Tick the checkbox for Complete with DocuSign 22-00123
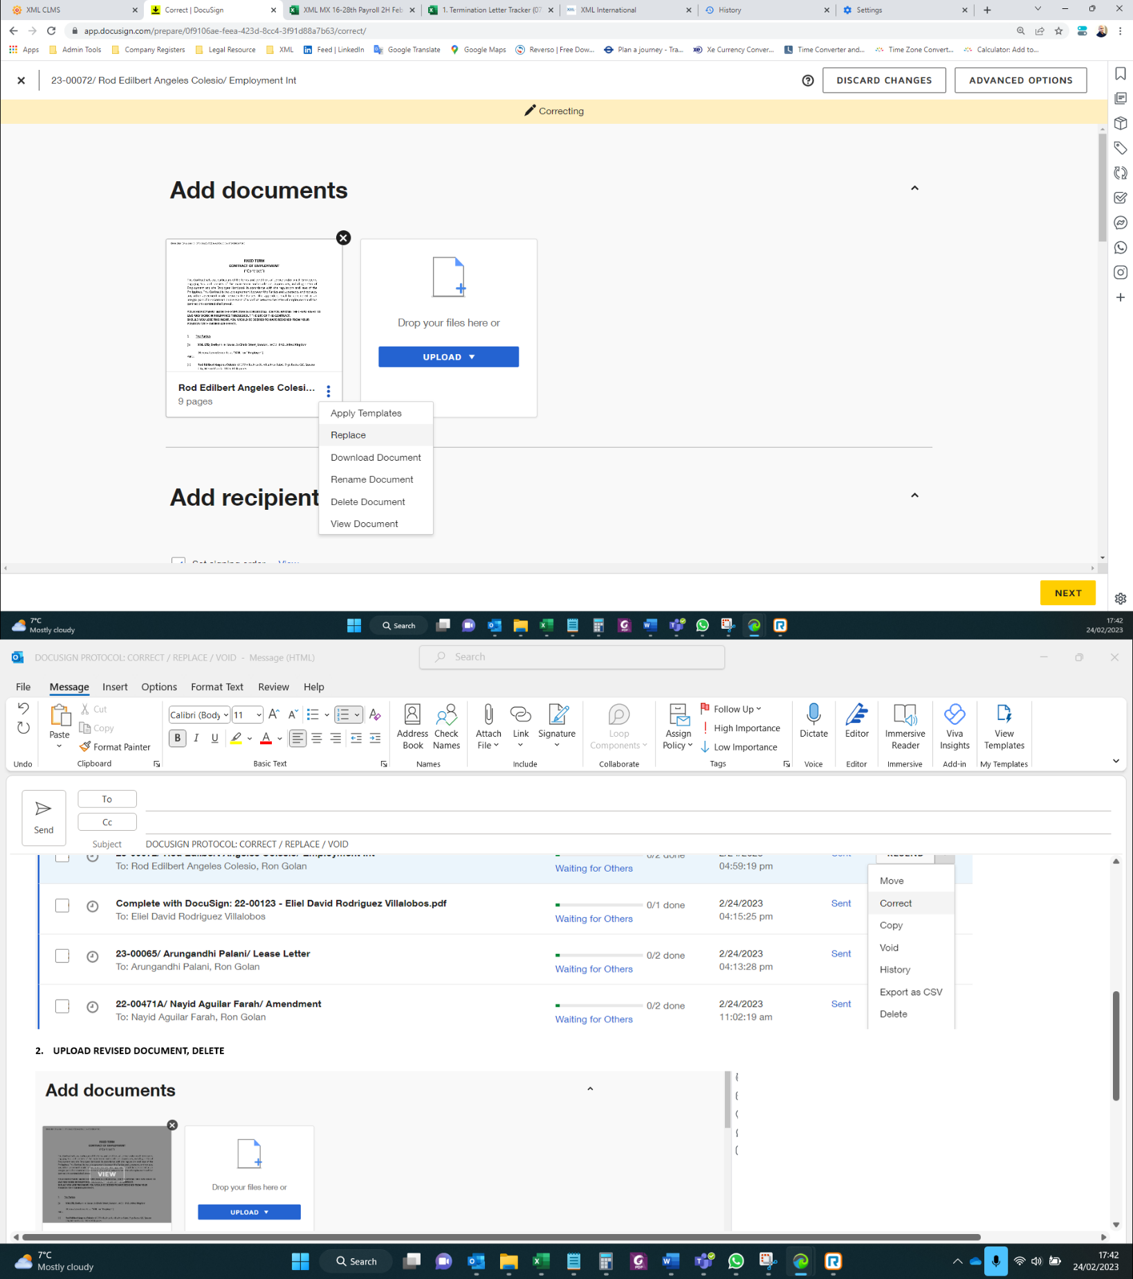 (x=62, y=905)
